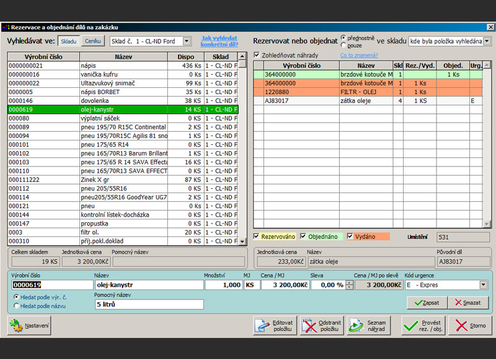
Task: Click the Smazat red X button
Action: pos(468,303)
